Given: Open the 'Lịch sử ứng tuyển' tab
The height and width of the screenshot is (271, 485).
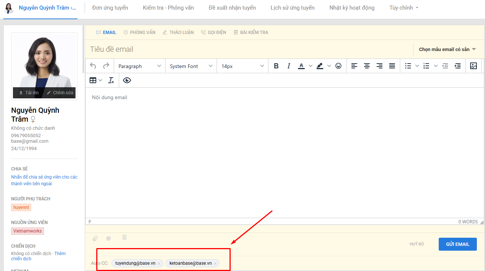Looking at the screenshot, I should [x=292, y=8].
